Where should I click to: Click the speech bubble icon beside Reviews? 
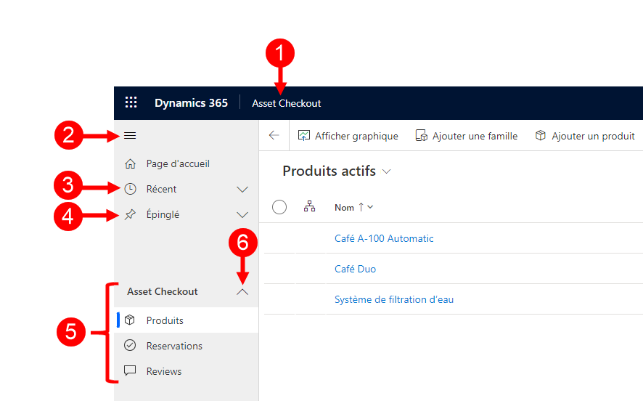(x=130, y=370)
